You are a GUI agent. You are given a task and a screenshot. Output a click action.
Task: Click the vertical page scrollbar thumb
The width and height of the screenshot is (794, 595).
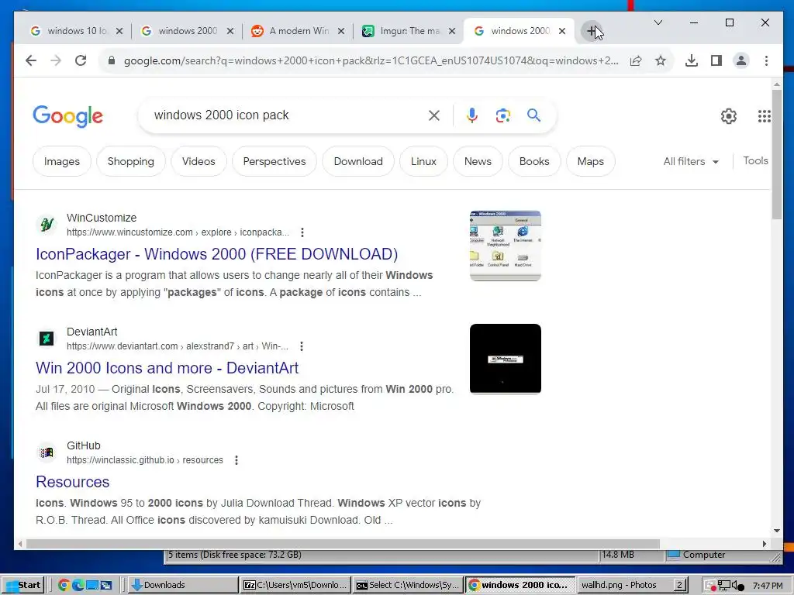pos(777,154)
